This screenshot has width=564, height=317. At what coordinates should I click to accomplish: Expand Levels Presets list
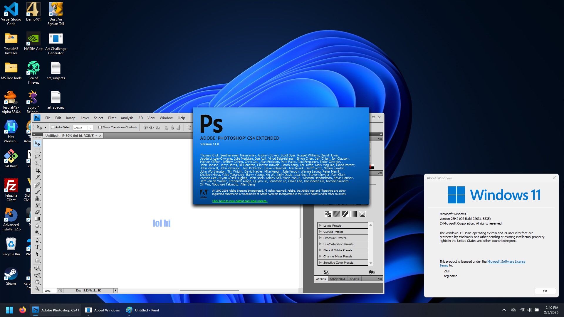pos(320,225)
